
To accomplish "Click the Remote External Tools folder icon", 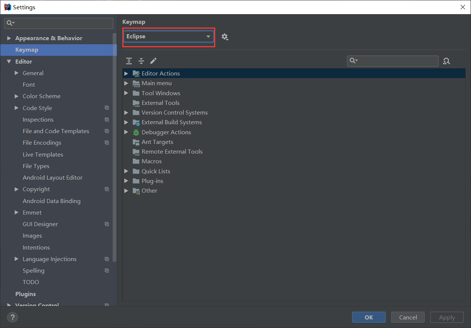I will click(x=136, y=152).
